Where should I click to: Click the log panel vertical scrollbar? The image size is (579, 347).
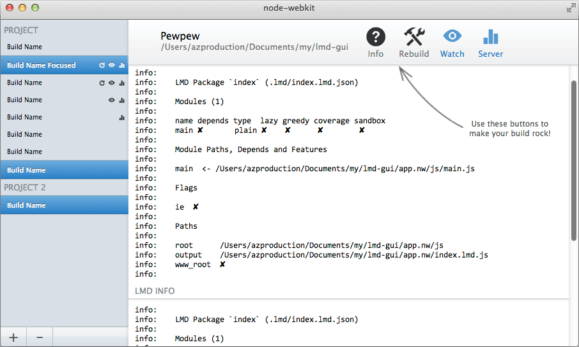(x=574, y=160)
